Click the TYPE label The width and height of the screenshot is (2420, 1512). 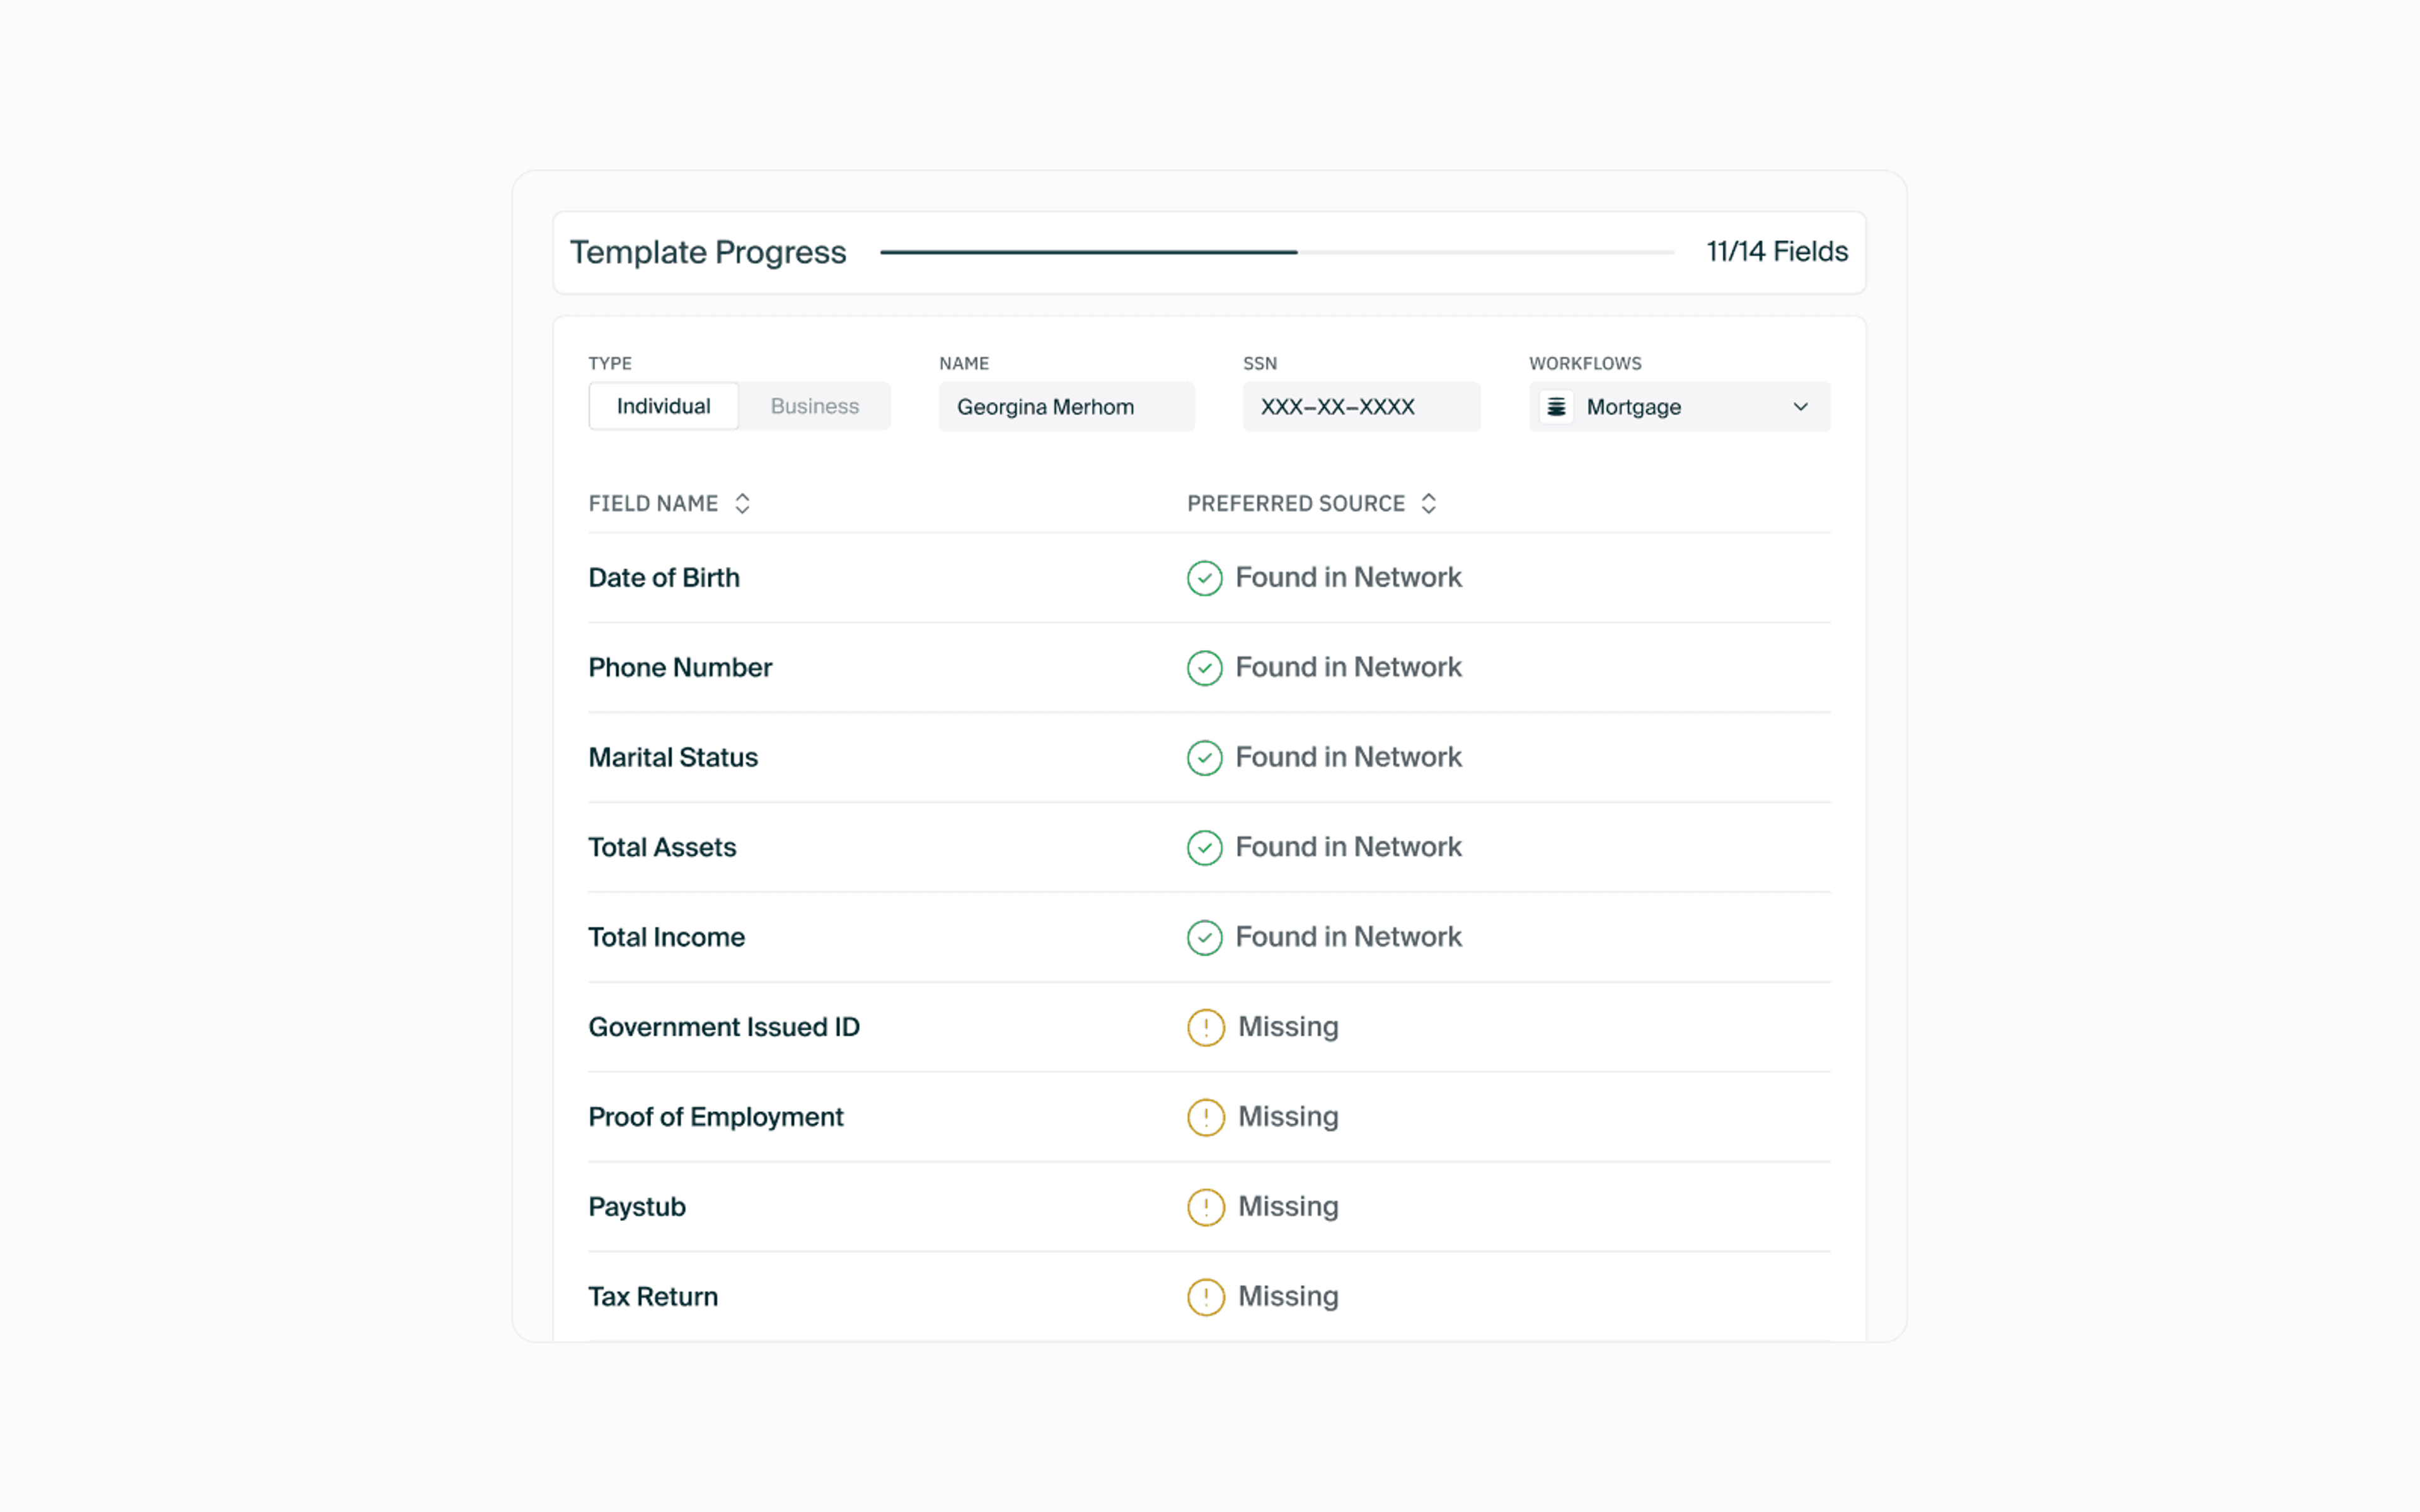(610, 363)
